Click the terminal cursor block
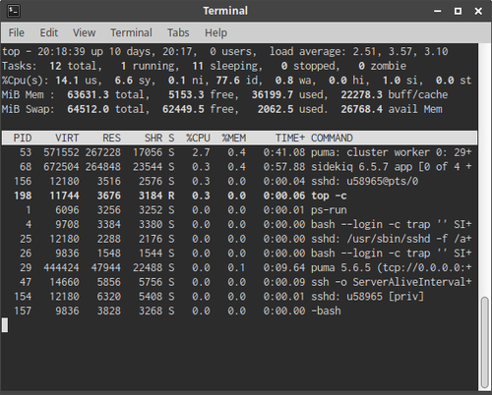The image size is (492, 395). (x=5, y=325)
